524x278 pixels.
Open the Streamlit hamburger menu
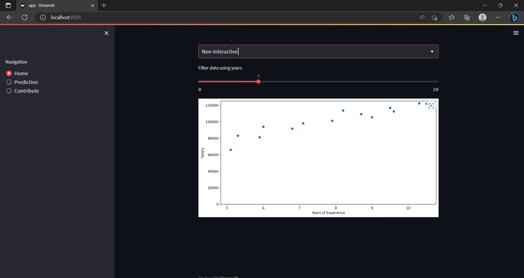coord(516,33)
